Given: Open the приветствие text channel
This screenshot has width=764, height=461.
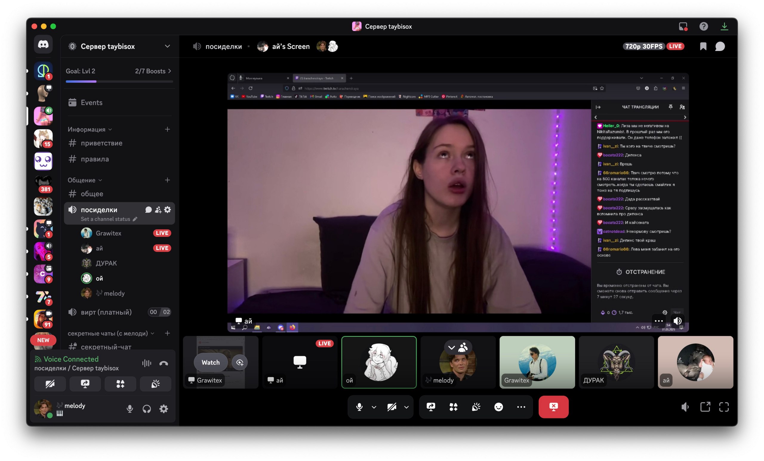Looking at the screenshot, I should (101, 143).
